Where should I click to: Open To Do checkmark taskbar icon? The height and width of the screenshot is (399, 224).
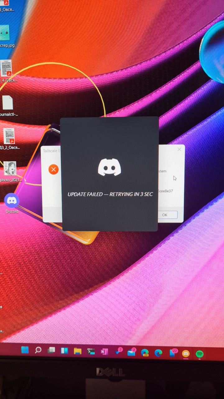tap(119, 351)
